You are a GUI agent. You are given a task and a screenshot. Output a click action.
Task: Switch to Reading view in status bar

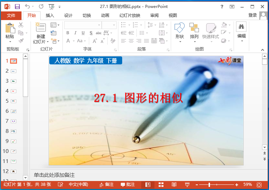tap(174, 185)
